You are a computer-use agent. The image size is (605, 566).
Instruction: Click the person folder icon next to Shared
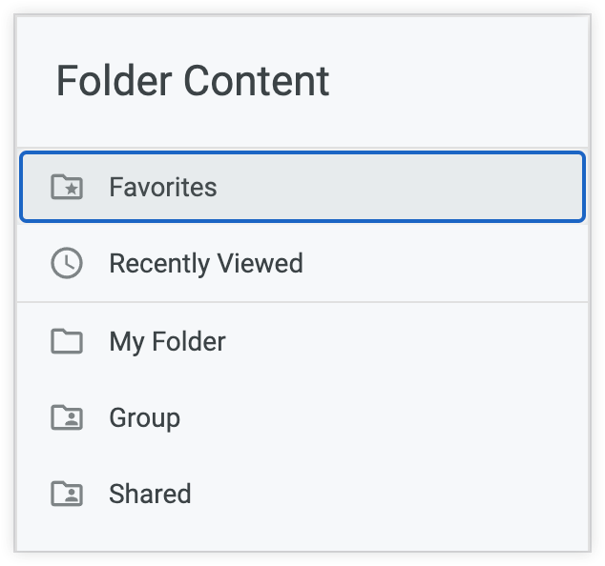click(67, 494)
